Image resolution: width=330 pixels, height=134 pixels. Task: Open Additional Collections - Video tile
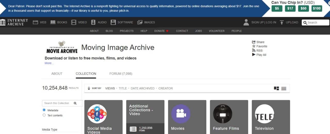point(145,117)
